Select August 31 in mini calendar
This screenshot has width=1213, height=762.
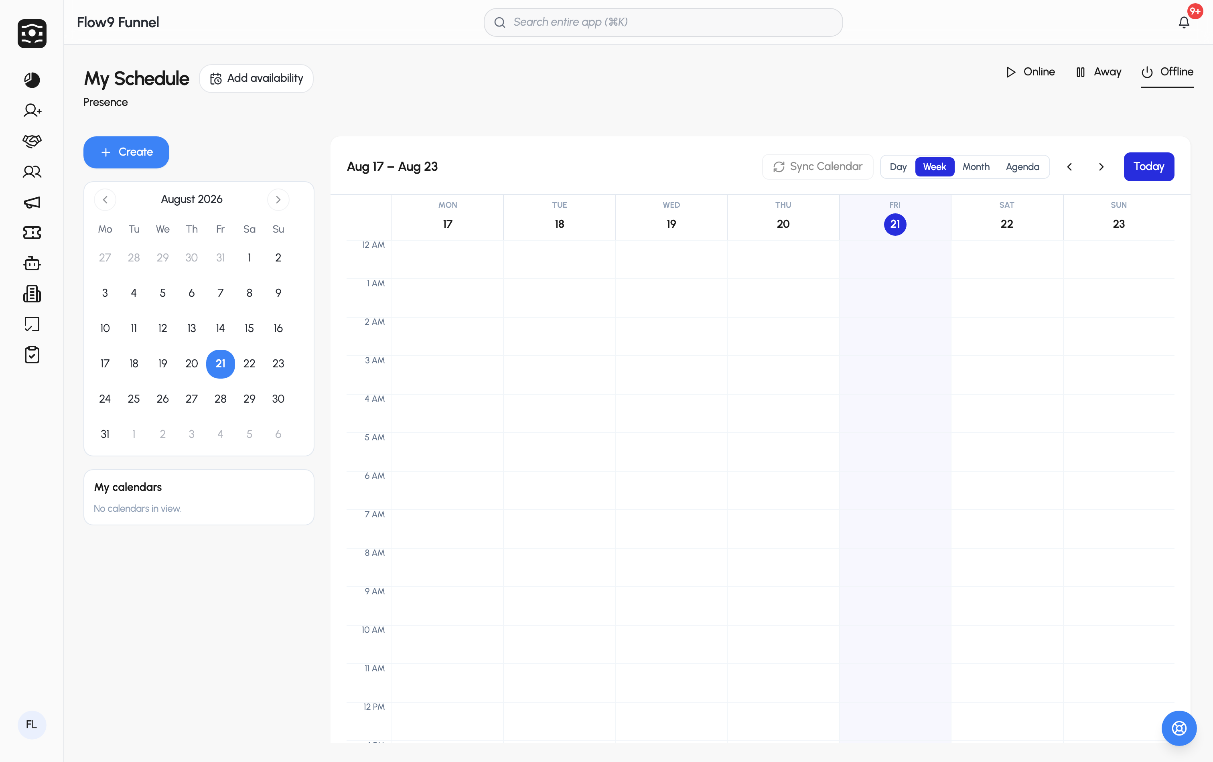(105, 434)
